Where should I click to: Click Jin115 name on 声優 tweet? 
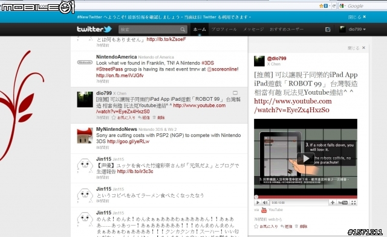point(103,159)
